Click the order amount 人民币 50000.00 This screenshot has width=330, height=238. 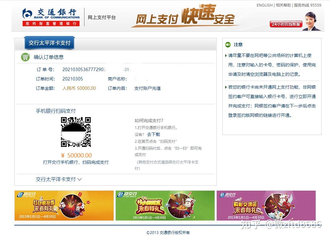click(x=79, y=88)
